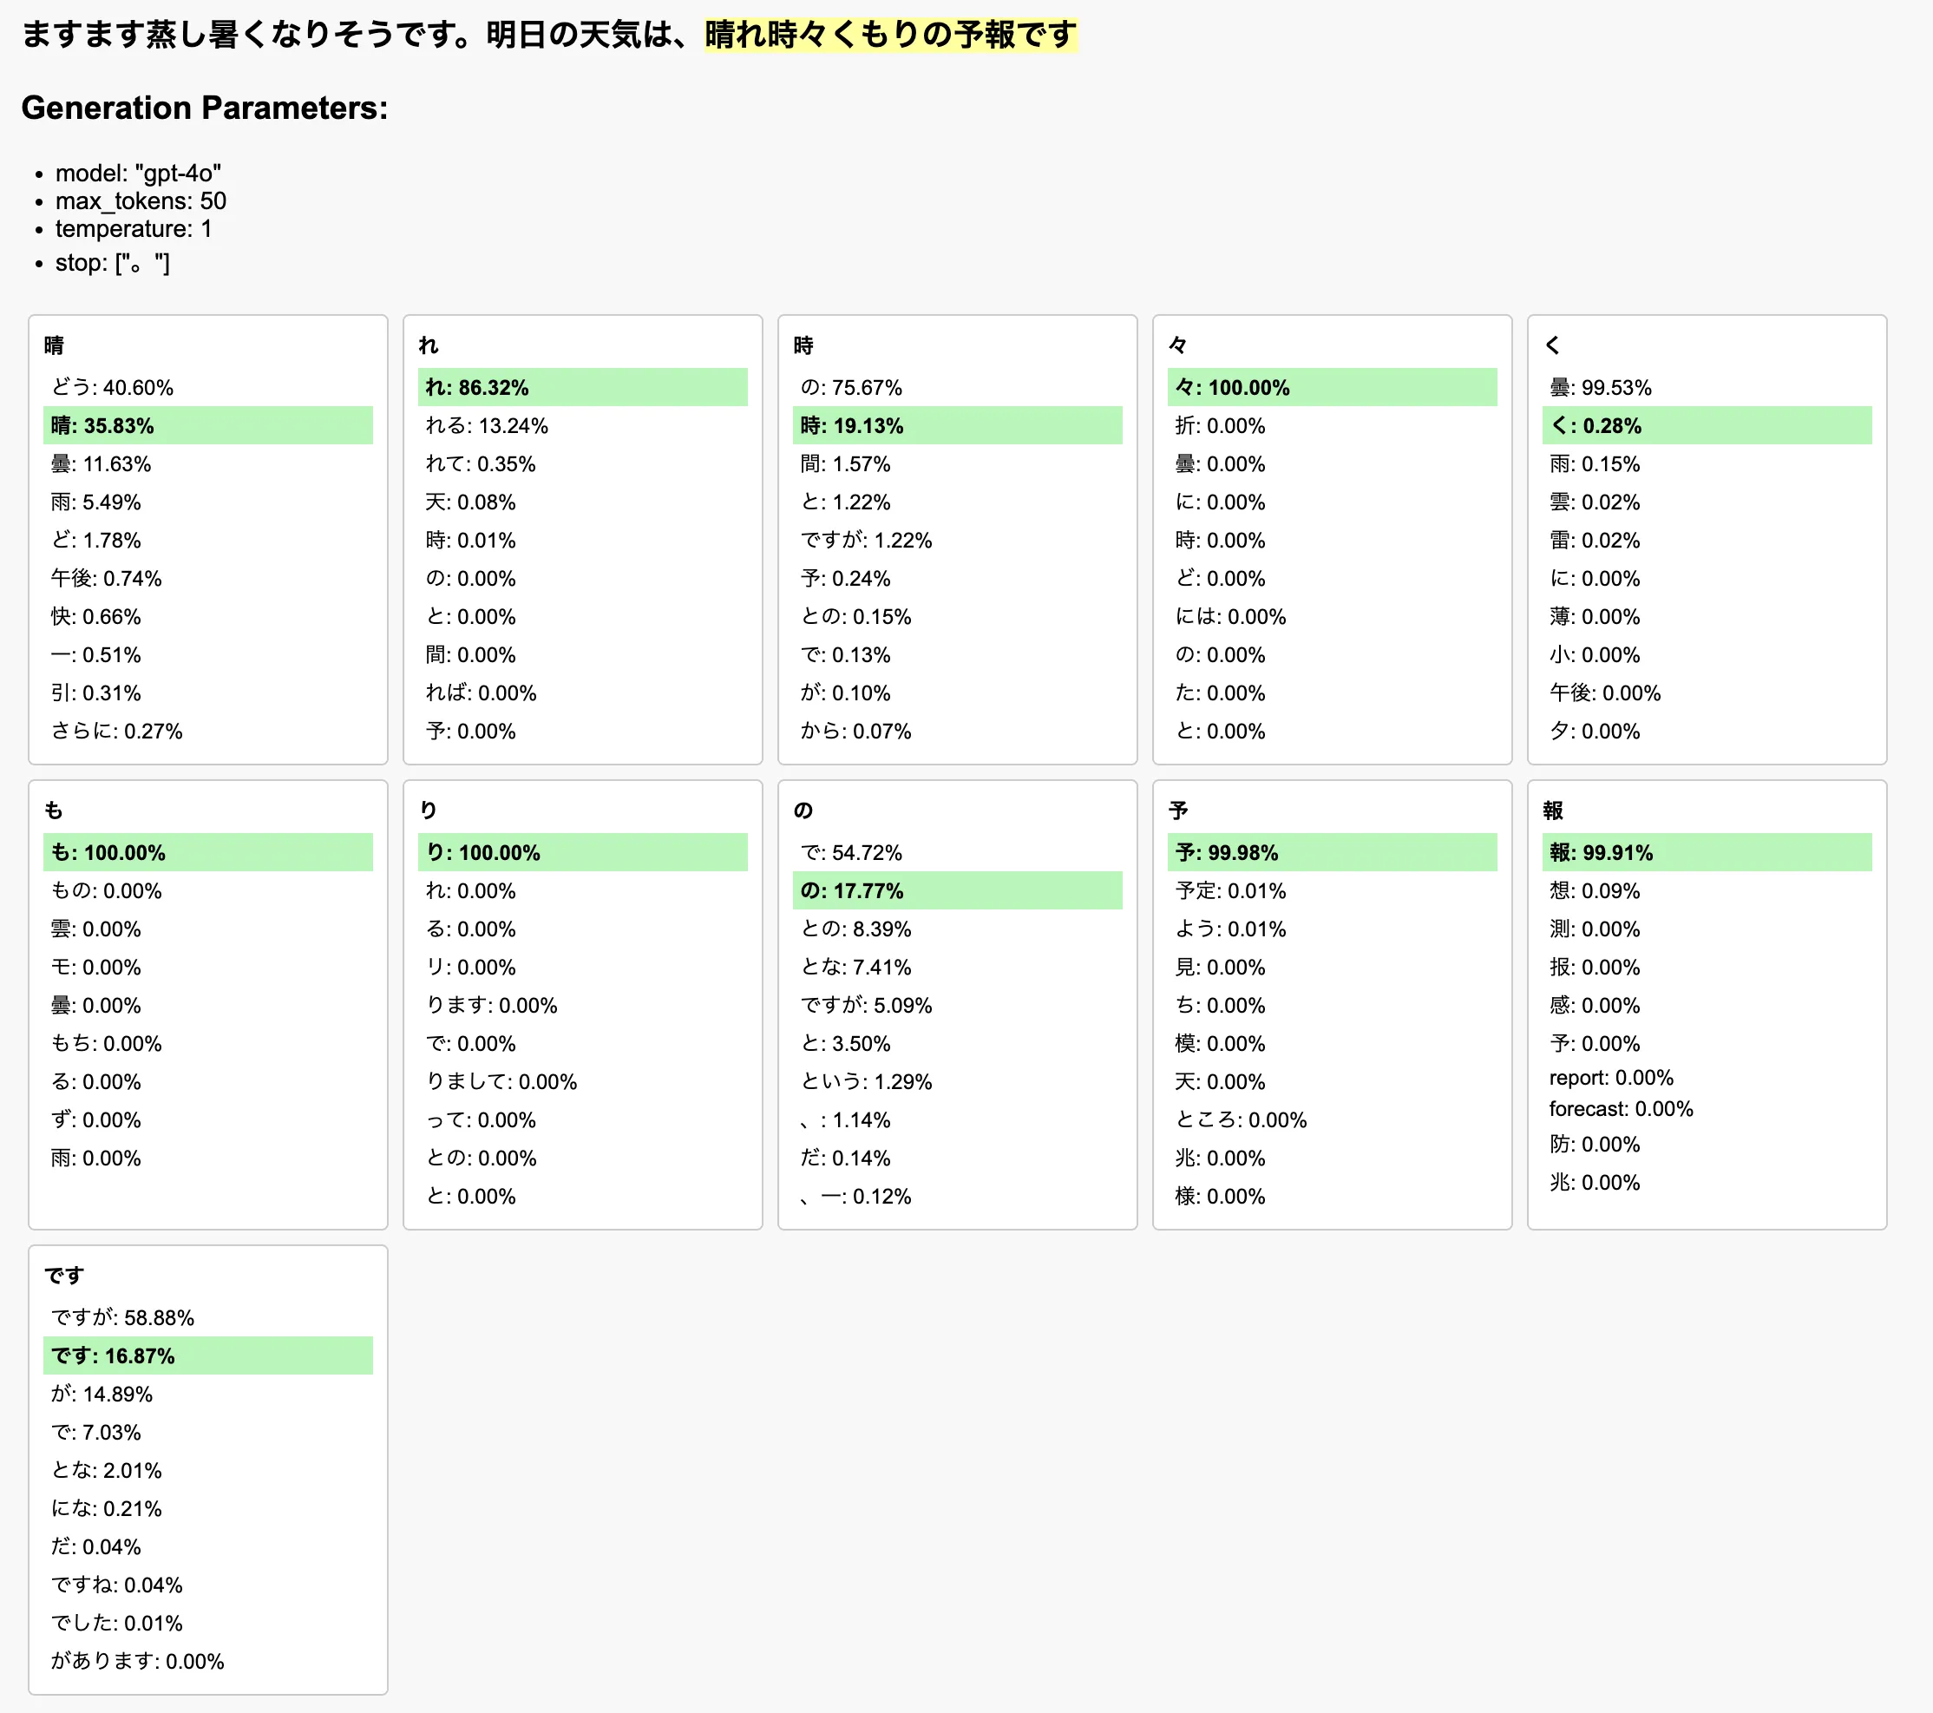This screenshot has width=1933, height=1713.
Task: Click the という: 1.29% row
Action: tap(957, 1081)
